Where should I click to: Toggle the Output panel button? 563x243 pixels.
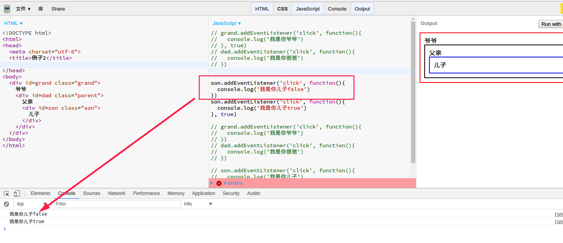pyautogui.click(x=362, y=9)
